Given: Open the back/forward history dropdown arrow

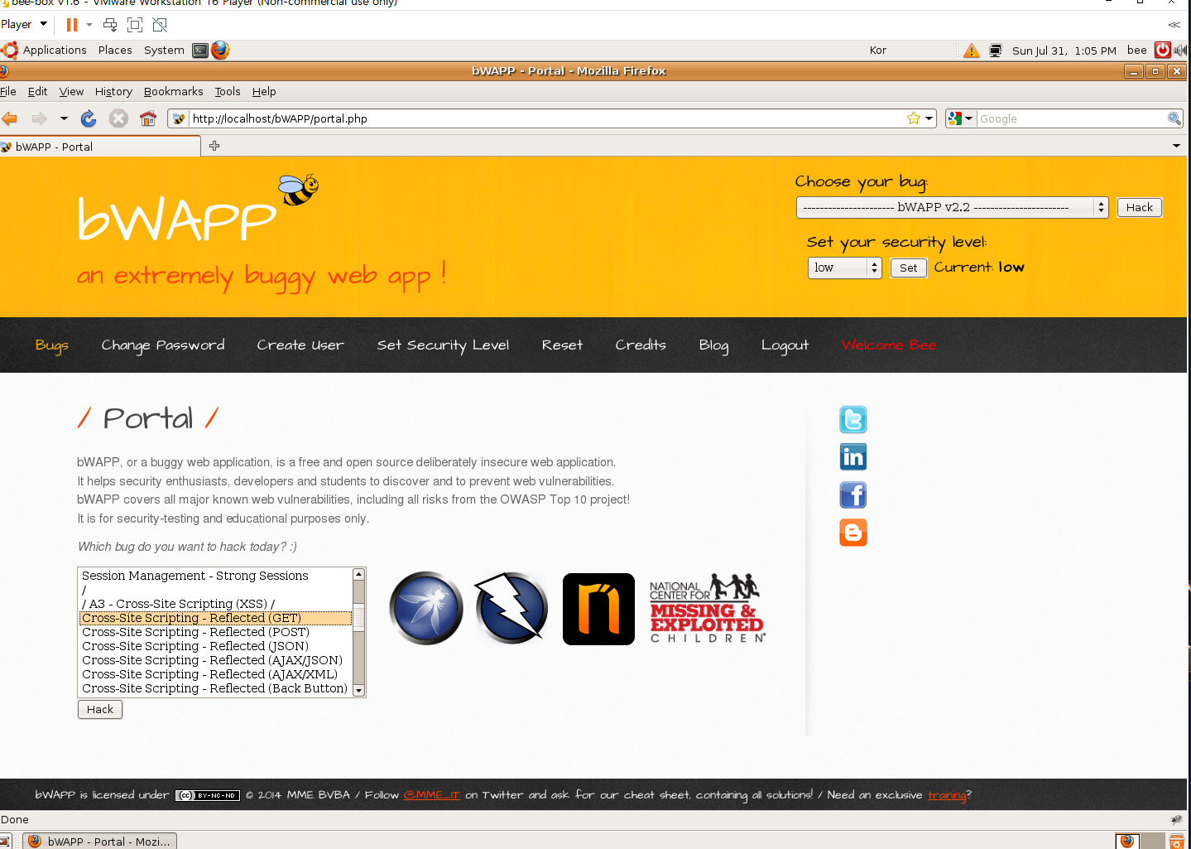Looking at the screenshot, I should tap(64, 118).
